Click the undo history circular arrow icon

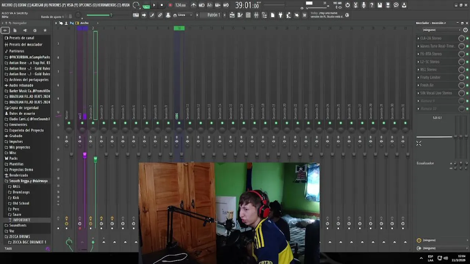tap(347, 5)
